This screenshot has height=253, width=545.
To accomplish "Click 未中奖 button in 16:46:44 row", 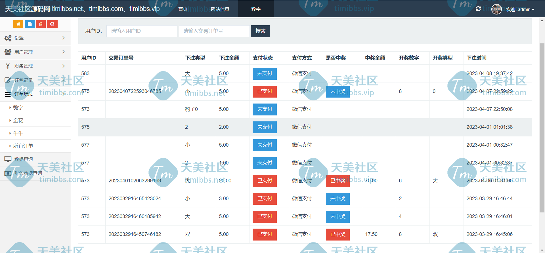I will [338, 199].
